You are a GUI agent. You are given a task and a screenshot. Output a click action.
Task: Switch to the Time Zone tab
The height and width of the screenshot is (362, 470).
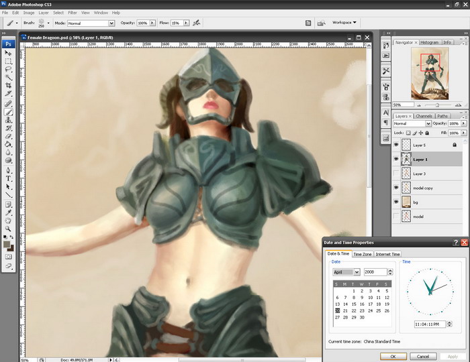point(363,254)
